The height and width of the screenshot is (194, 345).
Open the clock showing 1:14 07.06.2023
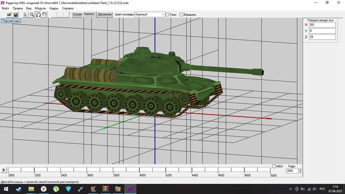tap(335, 189)
